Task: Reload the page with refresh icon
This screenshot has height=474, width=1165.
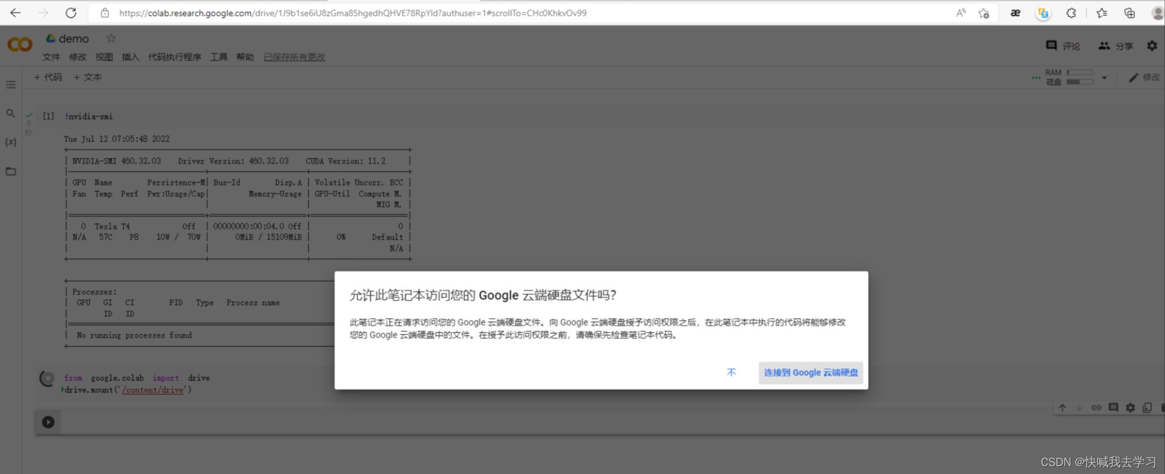Action: point(71,13)
